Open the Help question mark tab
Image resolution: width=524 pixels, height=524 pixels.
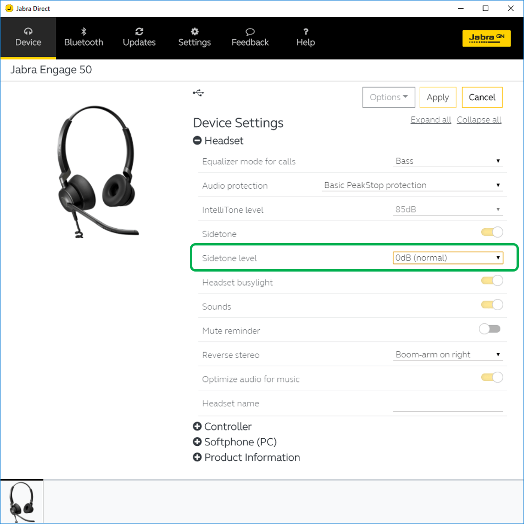pos(306,38)
